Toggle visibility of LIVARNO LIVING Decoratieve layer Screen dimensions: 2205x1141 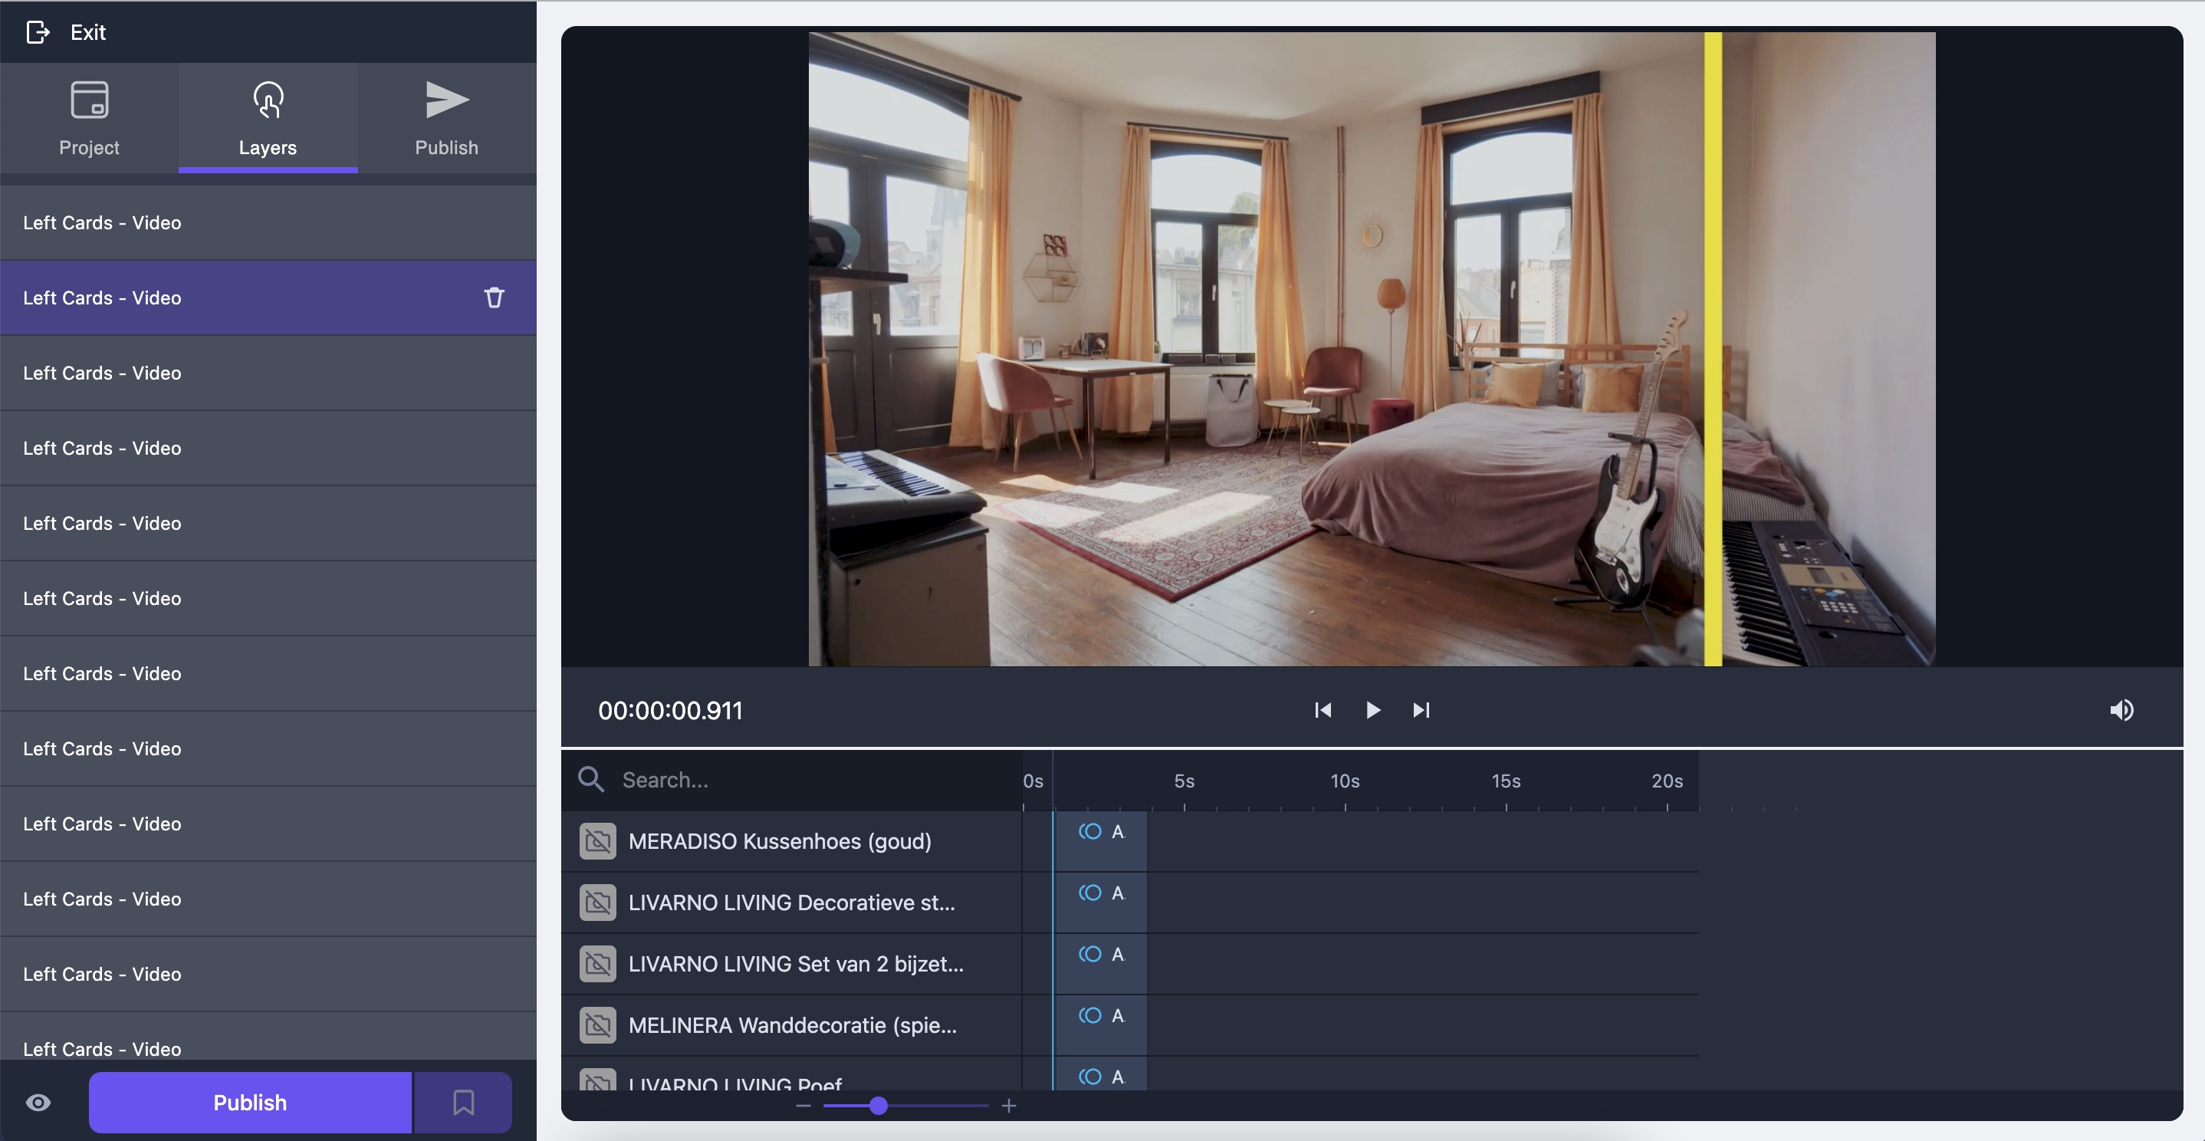click(597, 903)
